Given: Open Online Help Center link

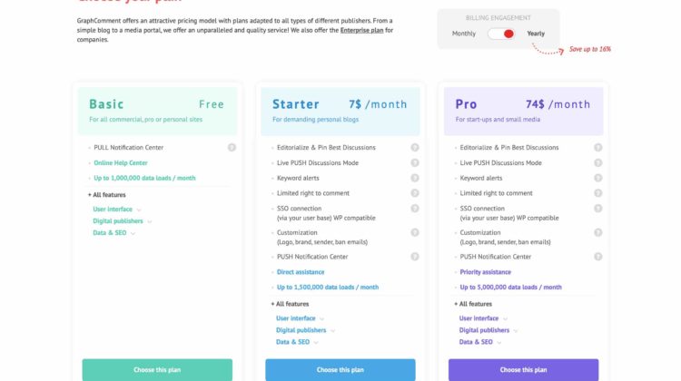Looking at the screenshot, I should (x=121, y=162).
